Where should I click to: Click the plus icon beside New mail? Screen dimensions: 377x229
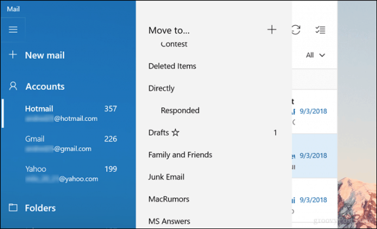[x=13, y=55]
